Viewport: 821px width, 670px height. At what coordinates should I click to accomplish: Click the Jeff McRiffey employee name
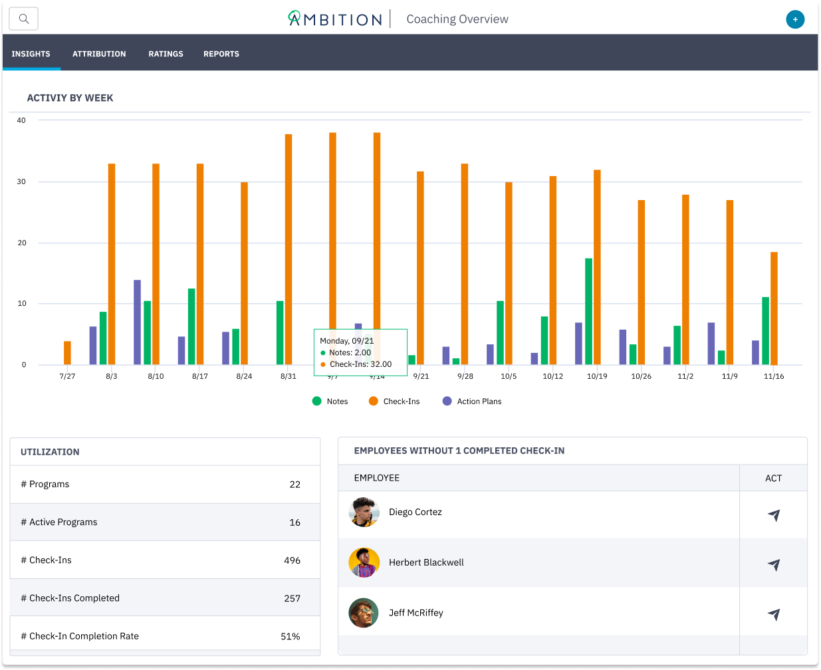415,613
